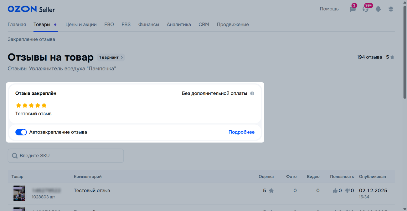Open the 'Продвижение' menu tab
This screenshot has height=211, width=407.
[x=233, y=24]
